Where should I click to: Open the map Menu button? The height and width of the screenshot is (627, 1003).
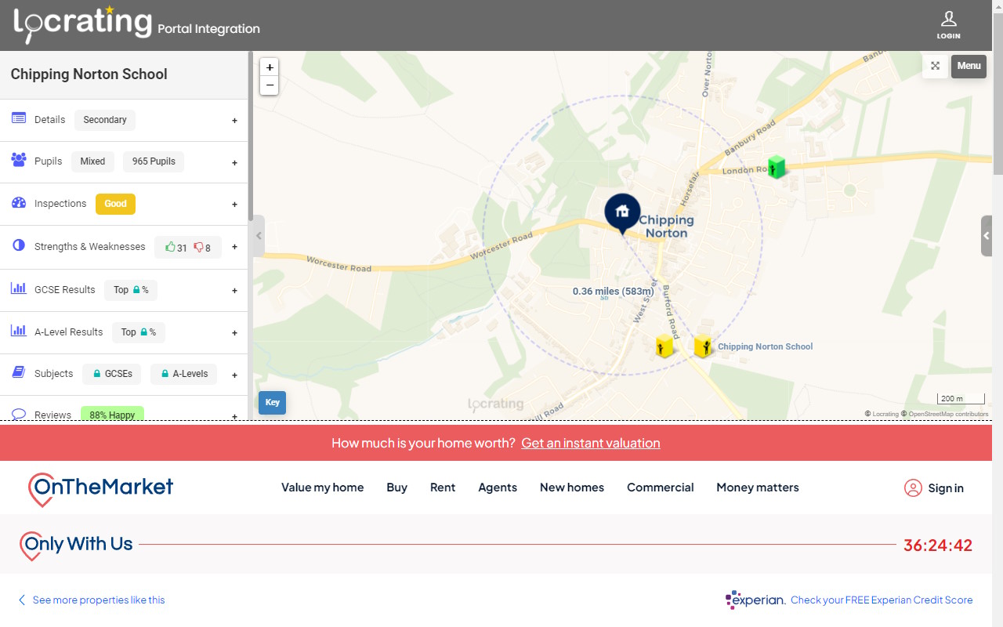click(969, 67)
